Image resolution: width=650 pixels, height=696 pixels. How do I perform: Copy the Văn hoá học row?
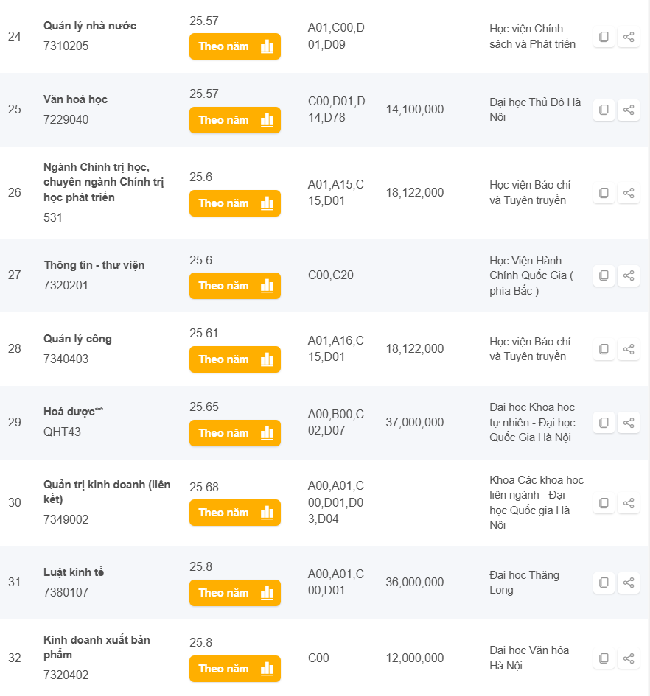pos(604,110)
